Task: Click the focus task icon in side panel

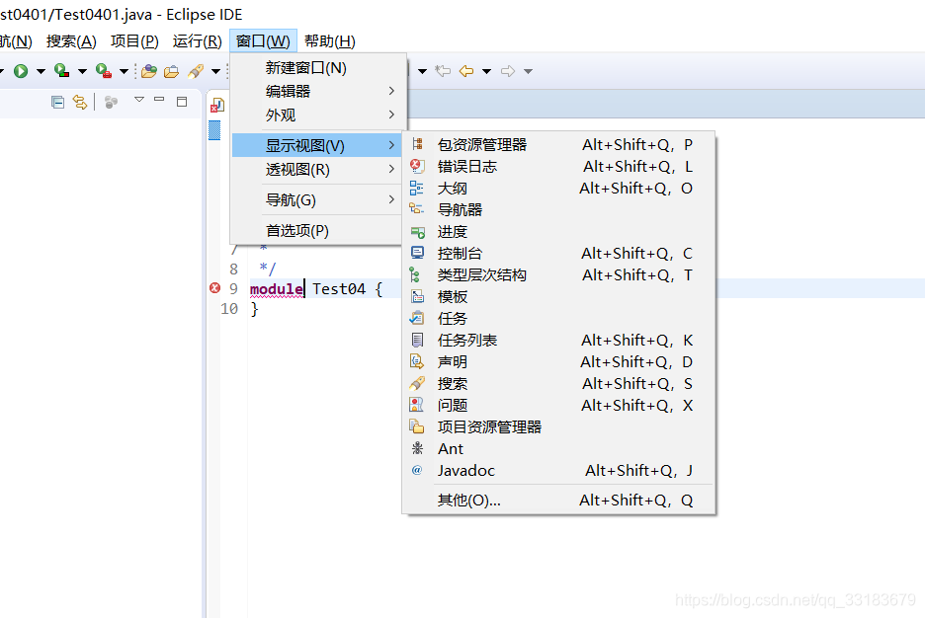Action: coord(111,103)
